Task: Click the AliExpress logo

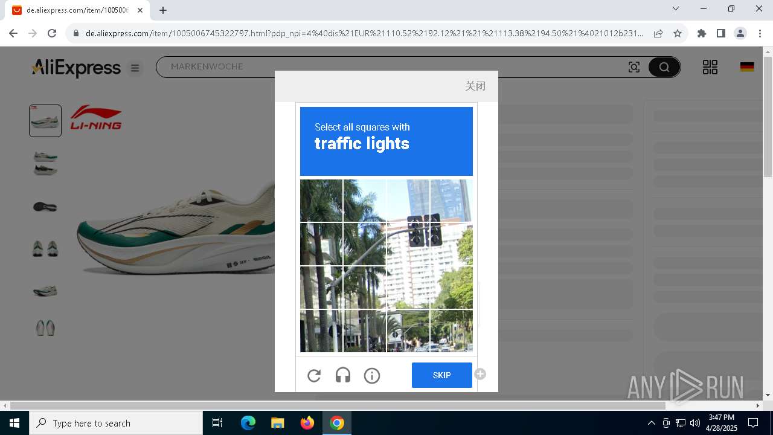Action: pos(76,68)
